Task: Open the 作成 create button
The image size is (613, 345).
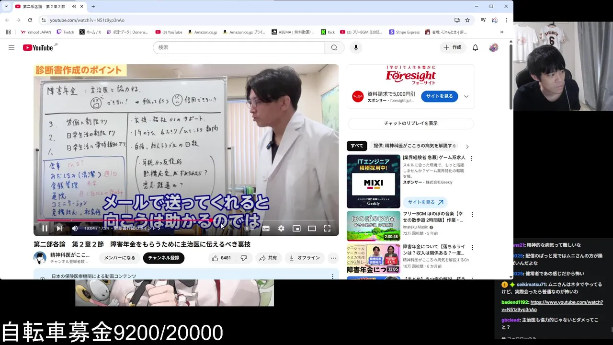Action: tap(453, 47)
